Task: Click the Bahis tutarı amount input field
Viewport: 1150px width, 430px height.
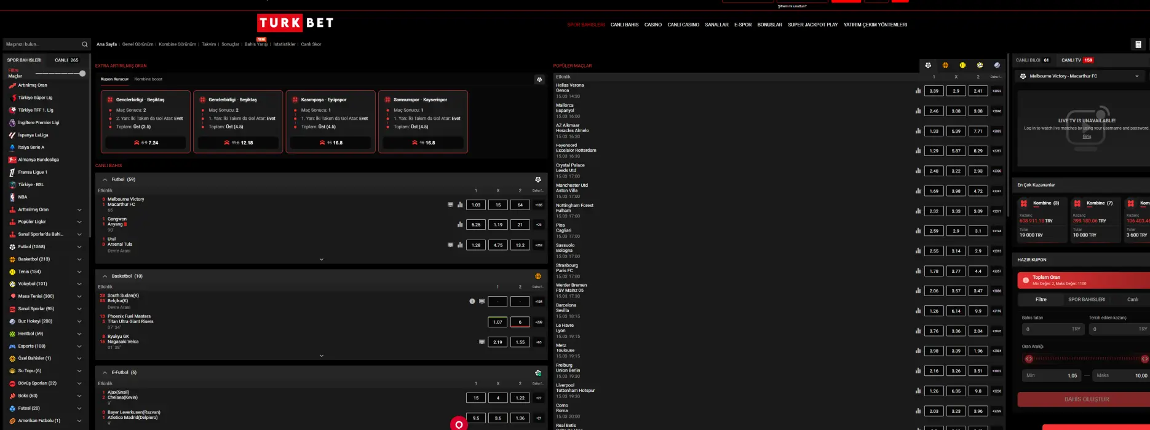Action: click(x=1052, y=329)
